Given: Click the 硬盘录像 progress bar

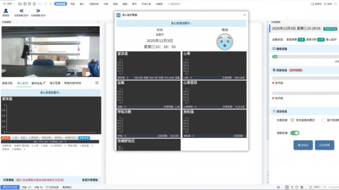Looking at the screenshot, I should pyautogui.click(x=305, y=56).
